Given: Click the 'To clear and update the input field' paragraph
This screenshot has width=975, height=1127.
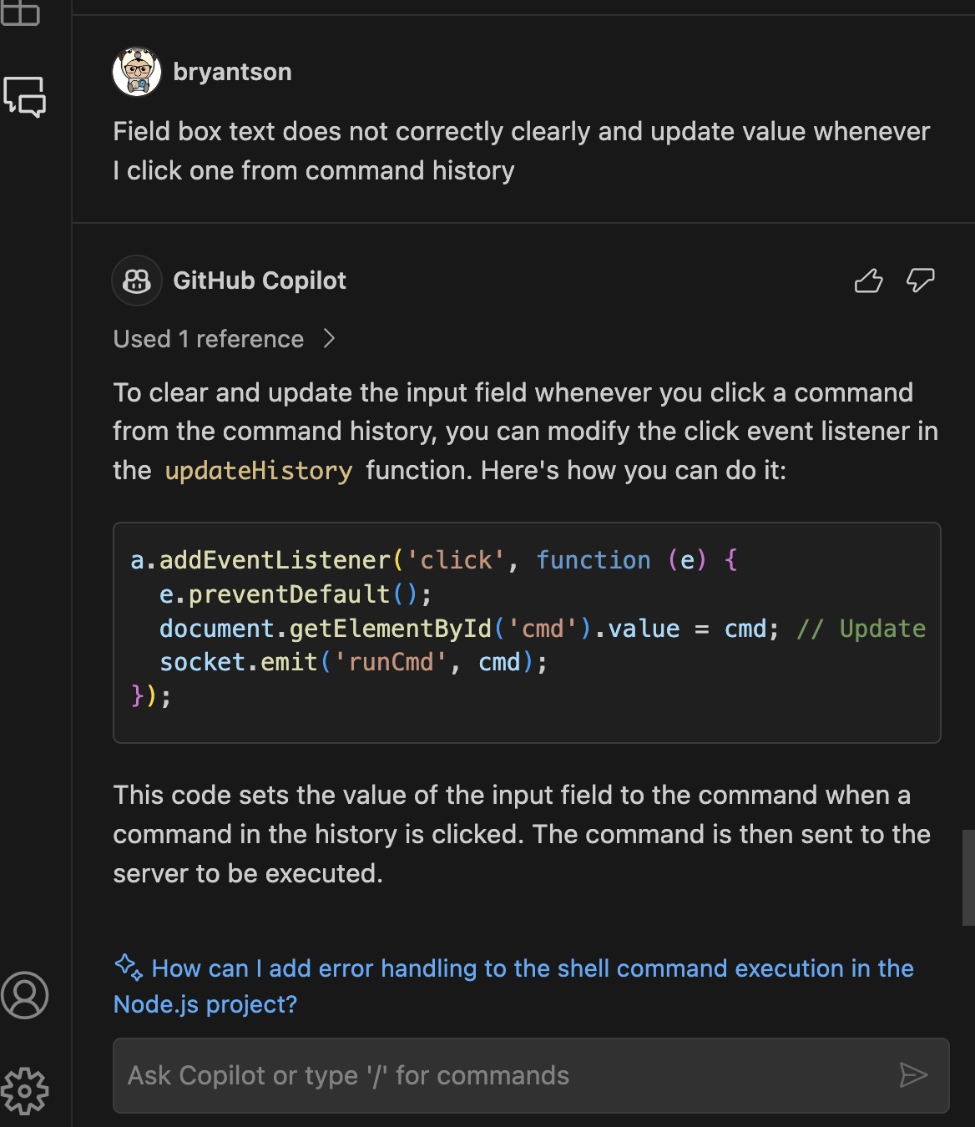Looking at the screenshot, I should [526, 432].
